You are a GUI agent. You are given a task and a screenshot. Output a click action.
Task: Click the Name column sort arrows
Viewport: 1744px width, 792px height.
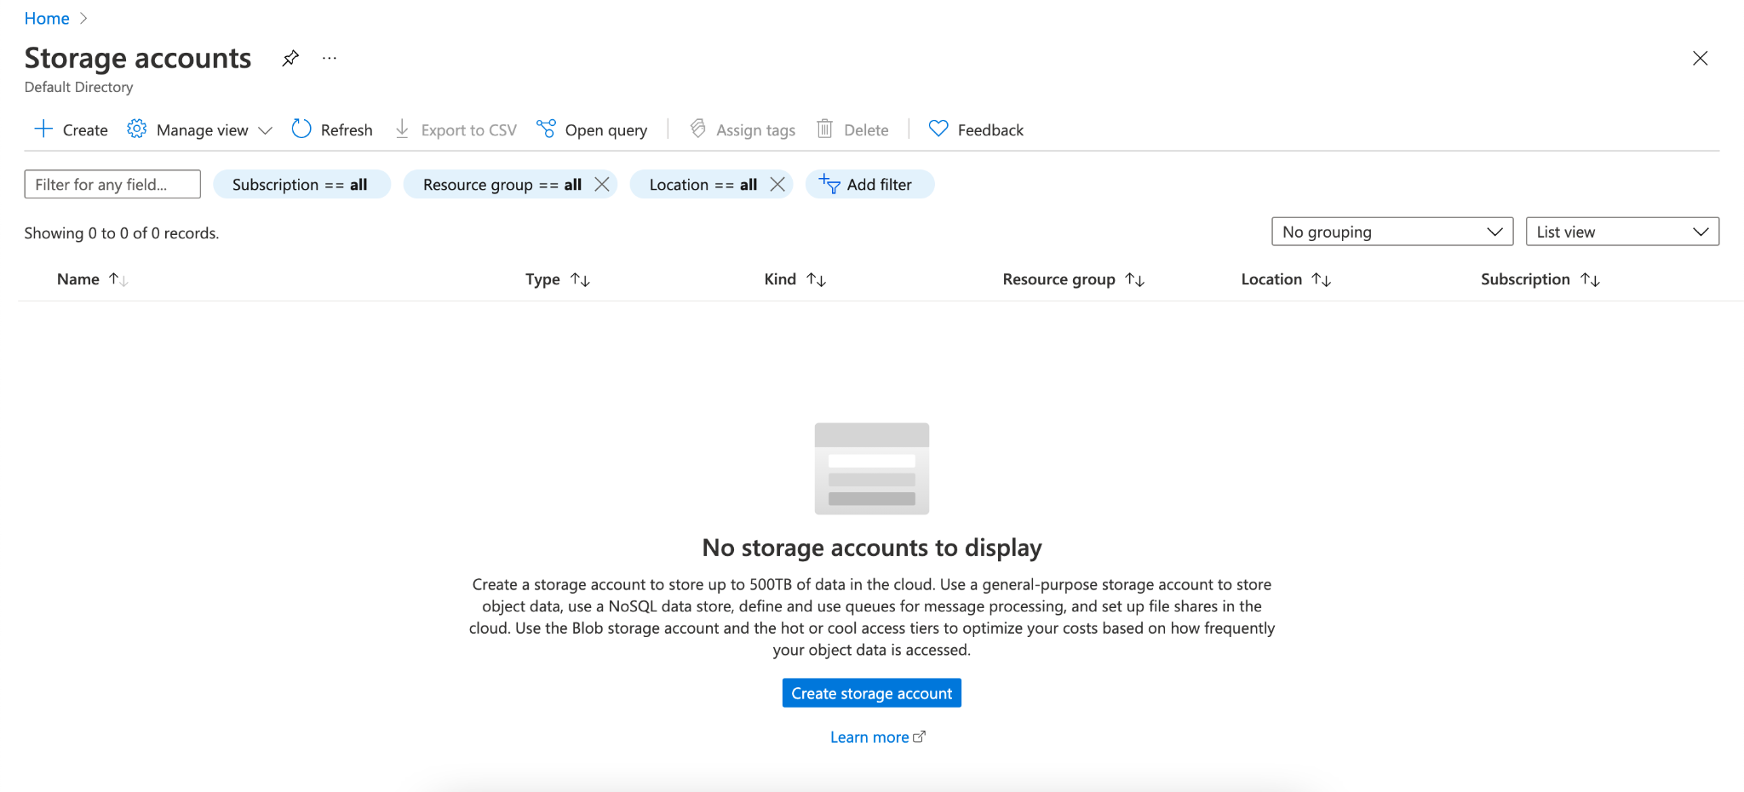point(118,279)
